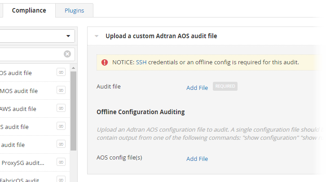The image size is (326, 182).
Task: Click the infinity icon beside FabricOS audit
Action: 61,179
